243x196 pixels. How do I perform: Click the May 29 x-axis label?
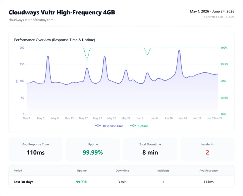126,118
